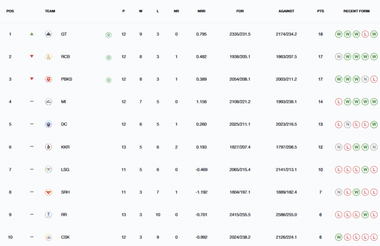This screenshot has height=246, width=380.
Task: Click GT's red L recent form circle
Action: (365, 34)
